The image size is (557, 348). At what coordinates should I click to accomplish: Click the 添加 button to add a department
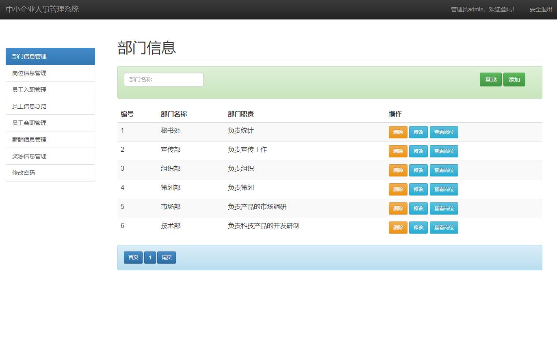pos(514,79)
